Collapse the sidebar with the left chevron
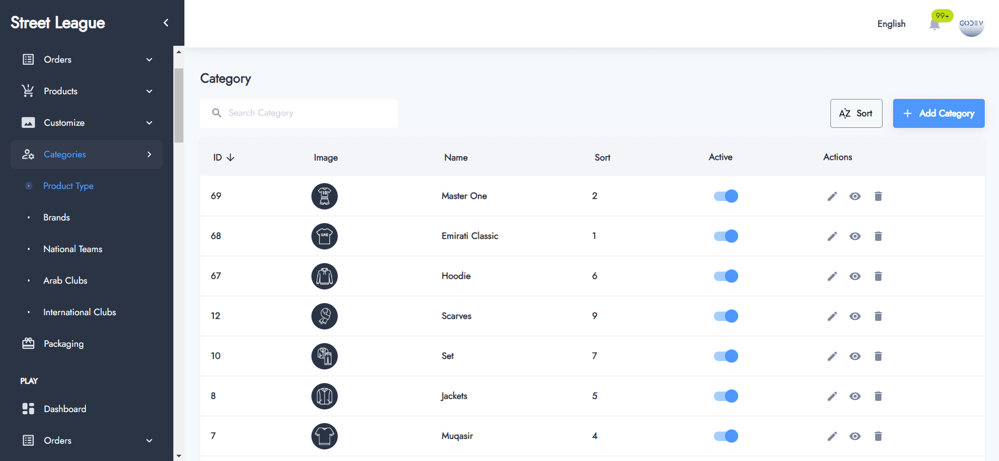The height and width of the screenshot is (461, 999). pyautogui.click(x=166, y=23)
